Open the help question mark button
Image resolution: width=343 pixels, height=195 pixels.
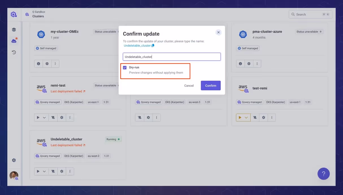(324, 174)
